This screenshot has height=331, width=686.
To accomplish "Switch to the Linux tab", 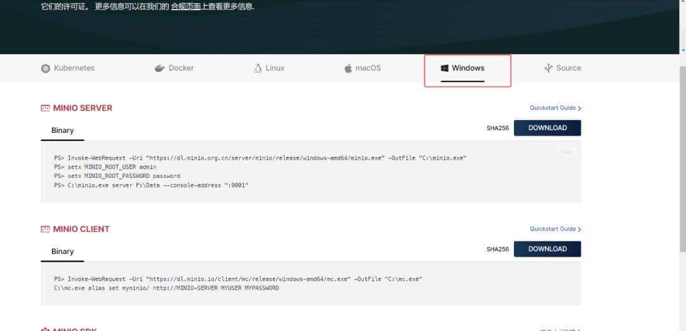I will pos(269,69).
